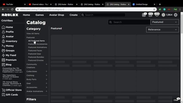The height and width of the screenshot is (103, 183).
Task: Select Featured Bundles
Action: (36, 57)
